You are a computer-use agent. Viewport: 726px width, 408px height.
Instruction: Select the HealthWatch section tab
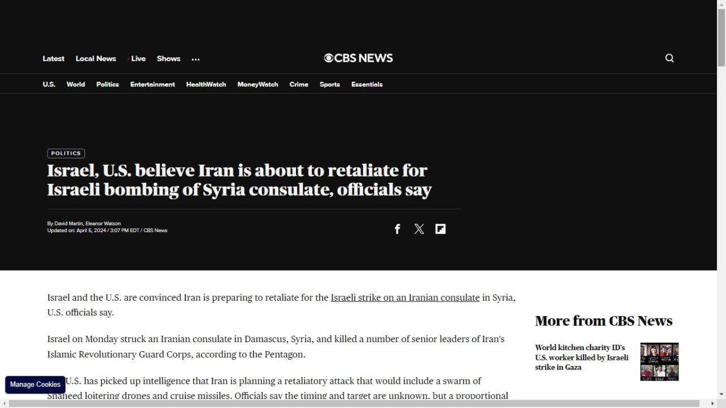[206, 84]
